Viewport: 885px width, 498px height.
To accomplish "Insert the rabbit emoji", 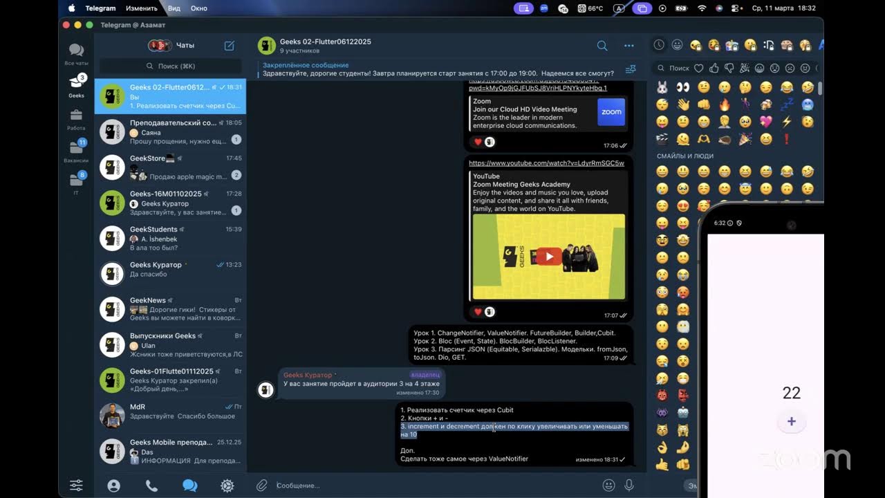I will tap(662, 88).
